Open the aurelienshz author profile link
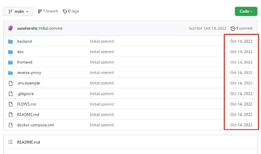 [27, 28]
